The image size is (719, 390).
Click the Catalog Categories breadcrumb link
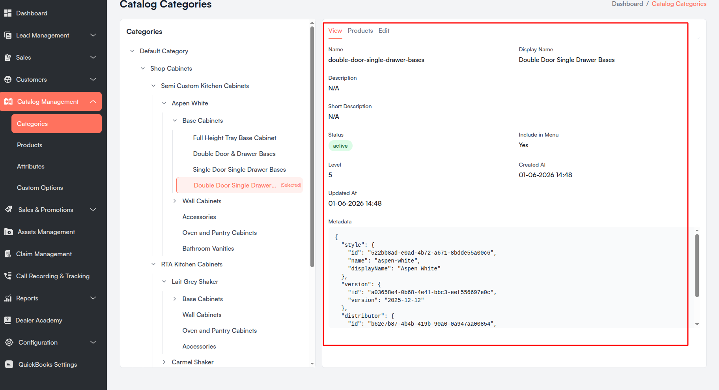coord(679,4)
